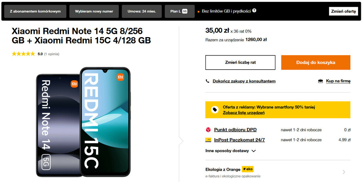This screenshot has height=182, width=362.
Task: Open the Punkt odbioru DPD link
Action: 235,130
